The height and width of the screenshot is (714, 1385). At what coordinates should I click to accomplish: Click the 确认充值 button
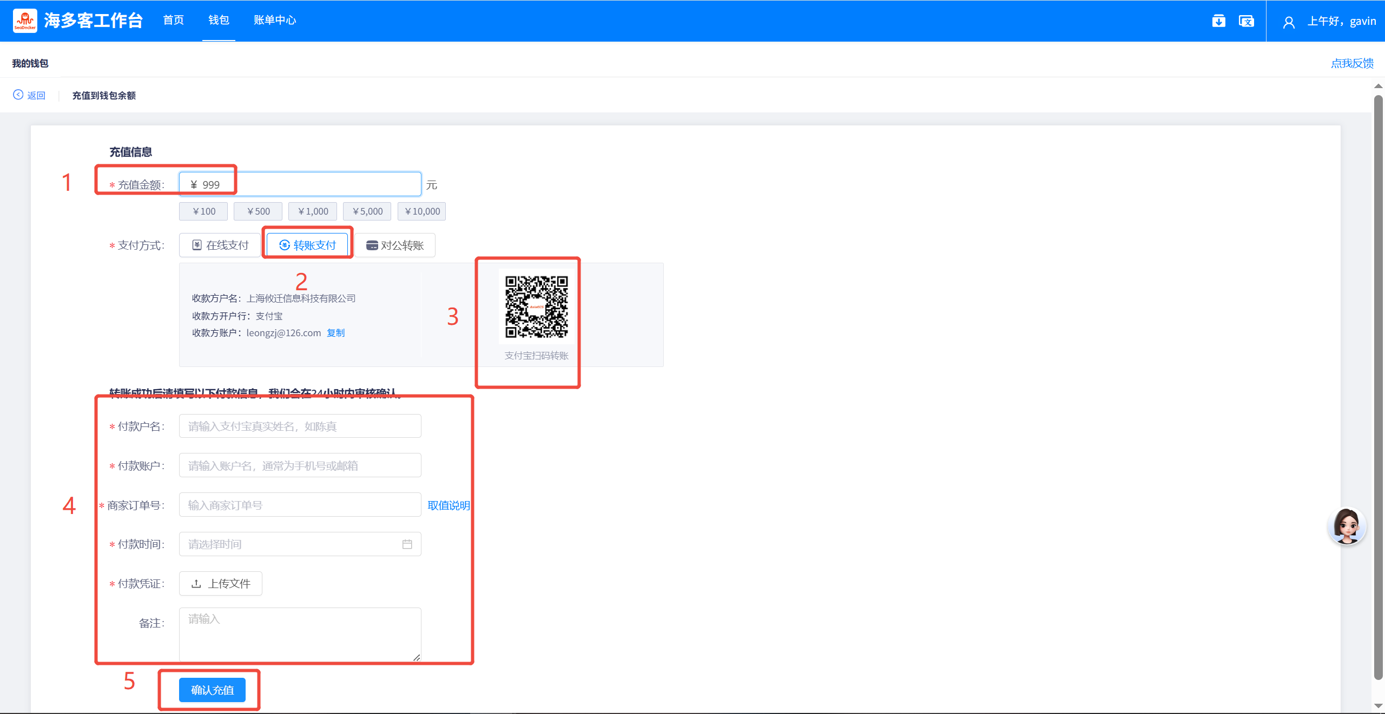point(212,690)
